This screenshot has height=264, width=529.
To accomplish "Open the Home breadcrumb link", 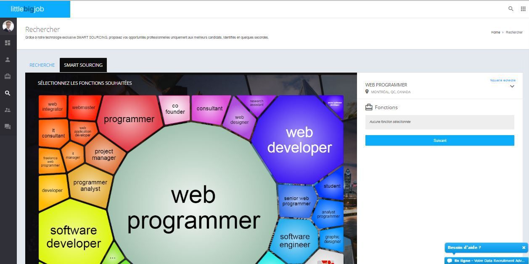I will [495, 32].
